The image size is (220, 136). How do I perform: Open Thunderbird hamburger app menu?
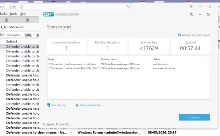coord(191,7)
